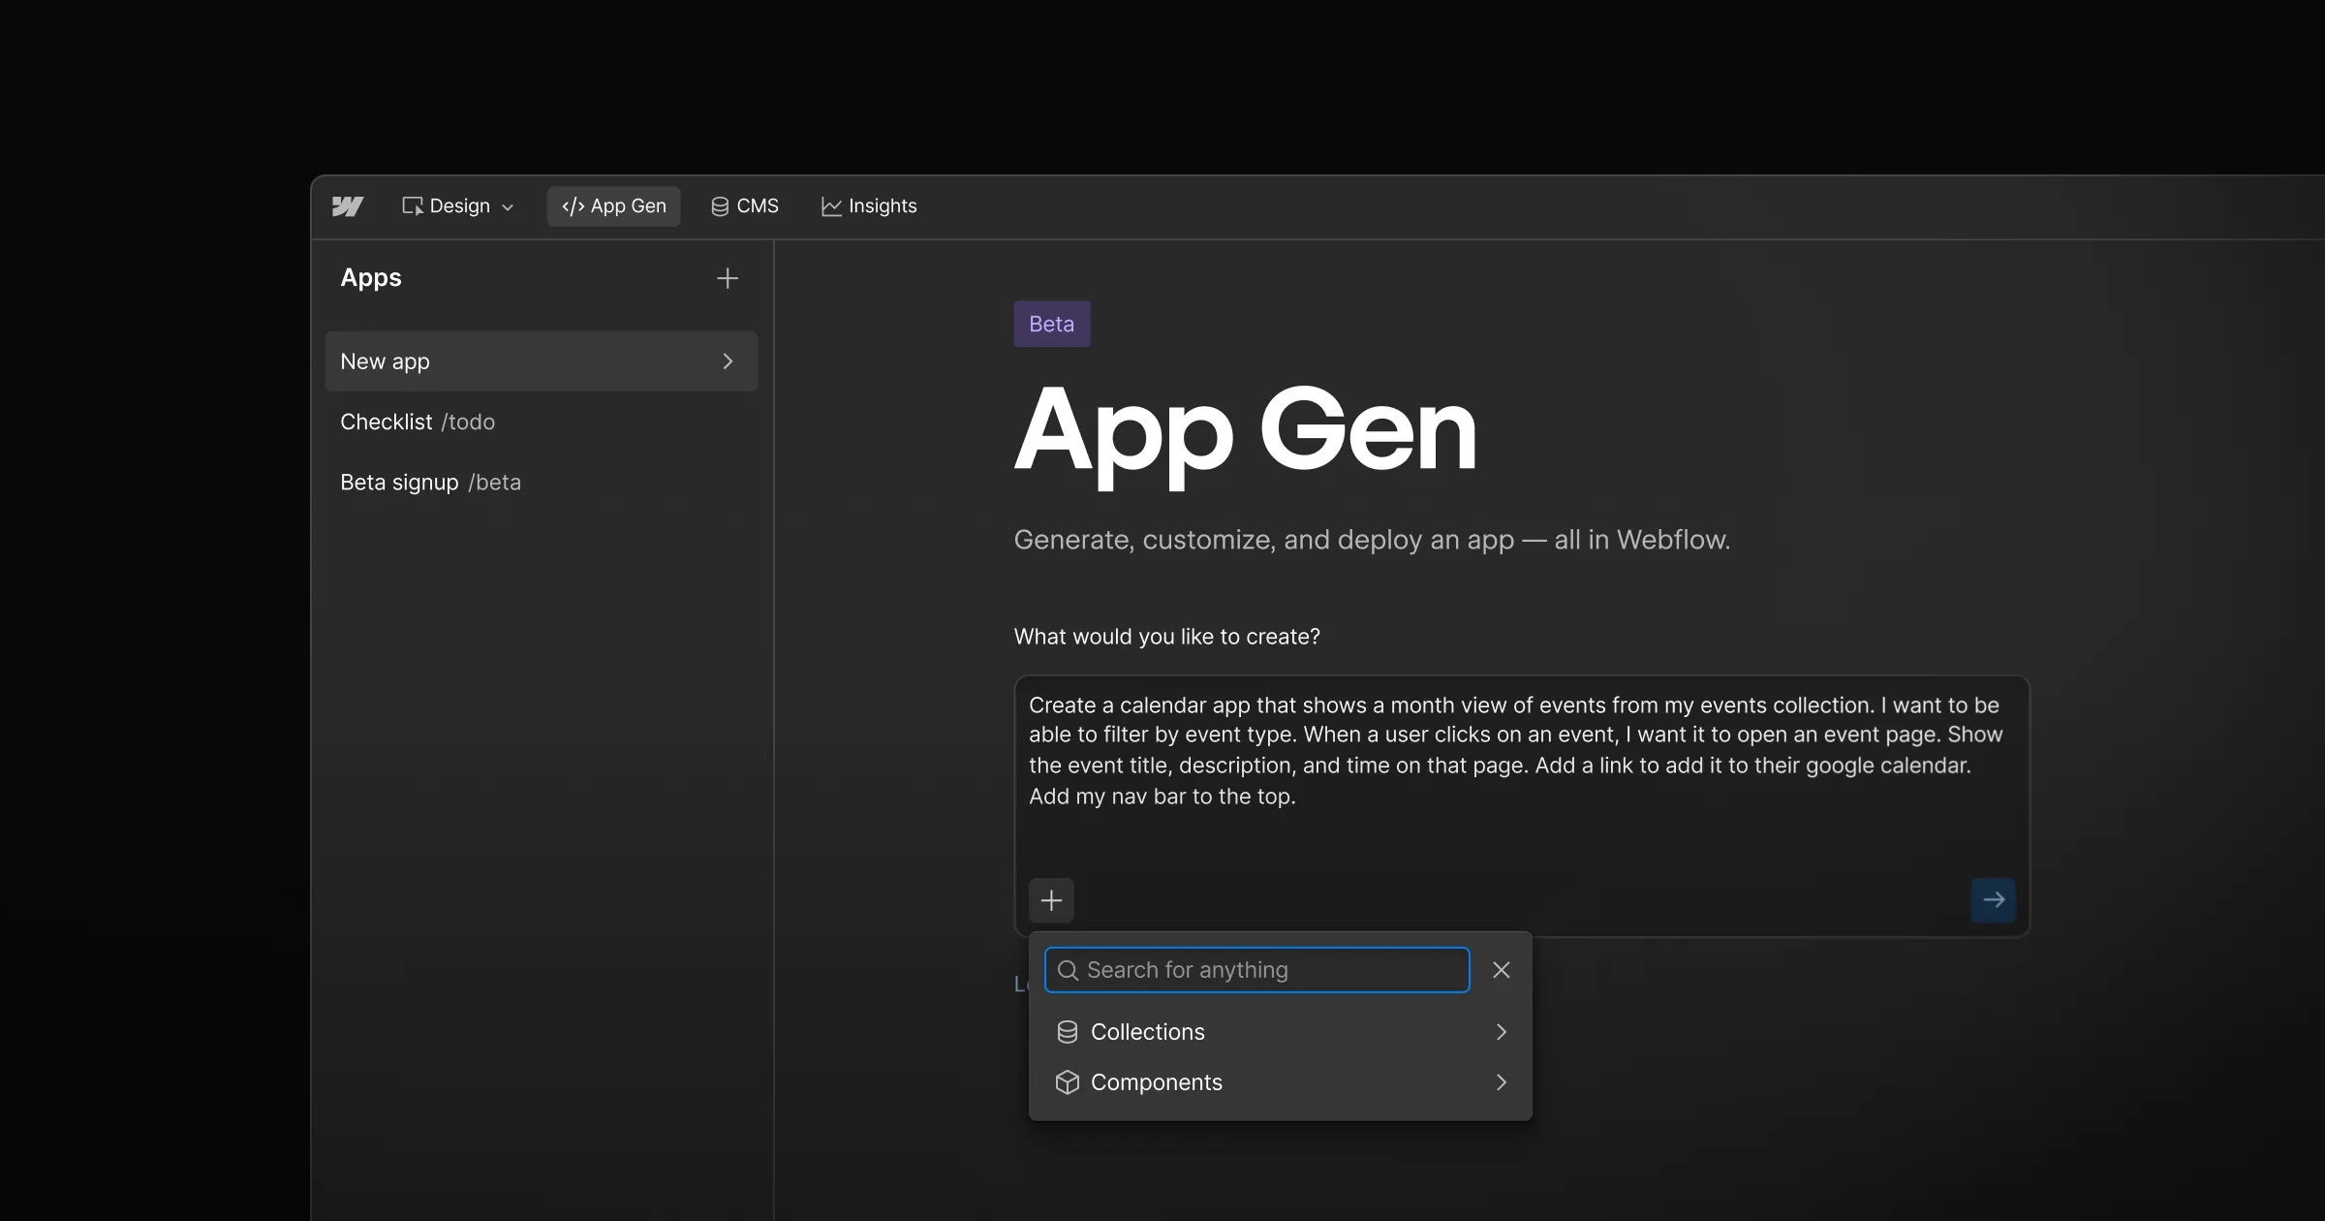Click the magnifier icon in search field
Screen dimensions: 2325x1221
[1068, 970]
